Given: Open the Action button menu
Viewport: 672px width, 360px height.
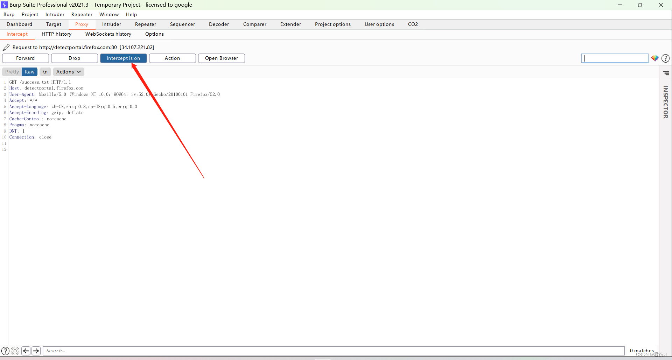Looking at the screenshot, I should point(173,58).
